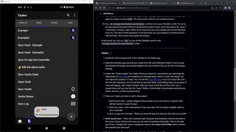Open a new browser tab
This screenshot has width=236, height=132.
click(206, 3)
